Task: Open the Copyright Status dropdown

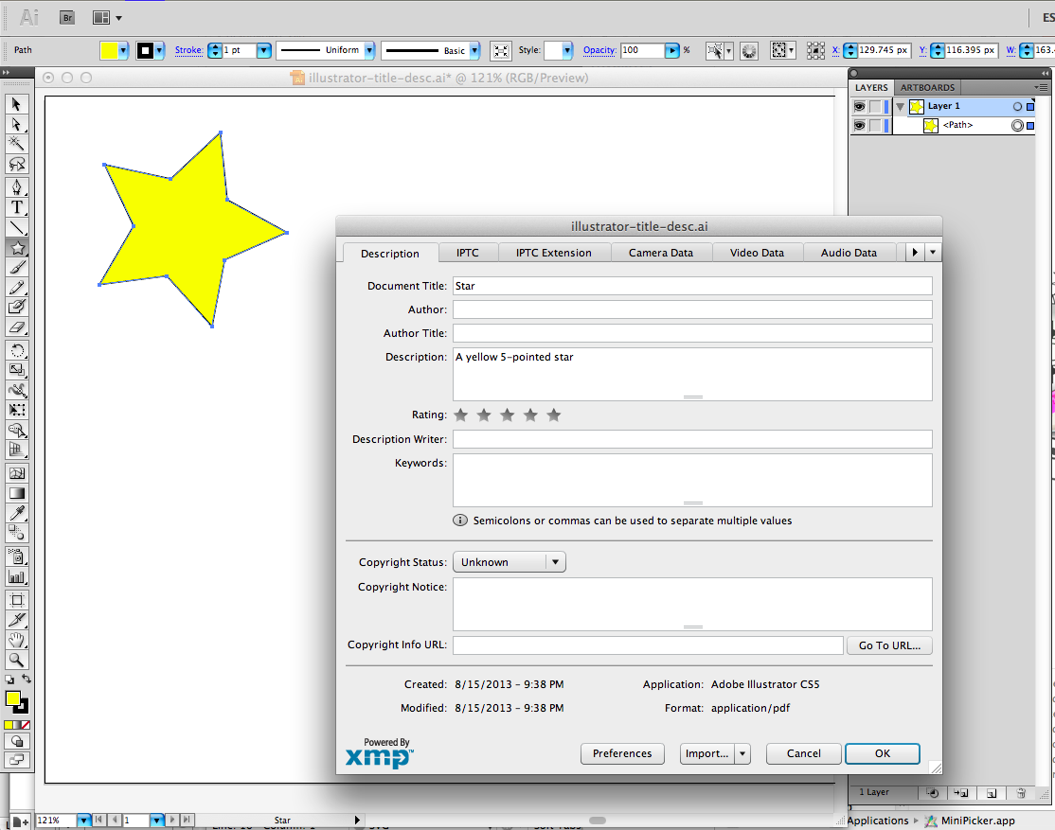Action: (509, 562)
